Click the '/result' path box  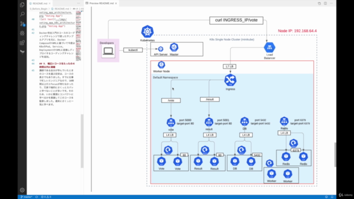[x=210, y=99]
